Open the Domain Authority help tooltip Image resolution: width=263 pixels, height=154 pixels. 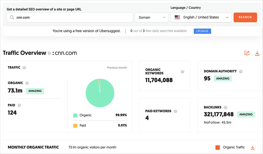point(241,71)
